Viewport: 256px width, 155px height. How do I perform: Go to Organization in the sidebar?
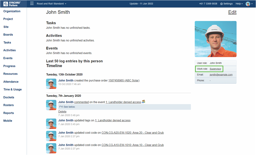click(12, 11)
